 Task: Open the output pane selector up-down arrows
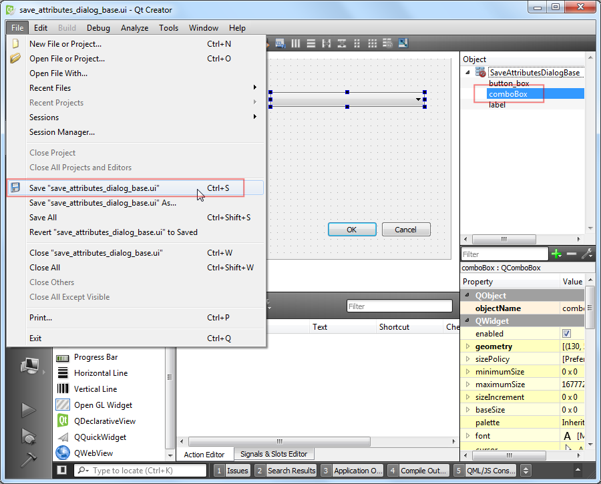pyautogui.click(x=526, y=470)
